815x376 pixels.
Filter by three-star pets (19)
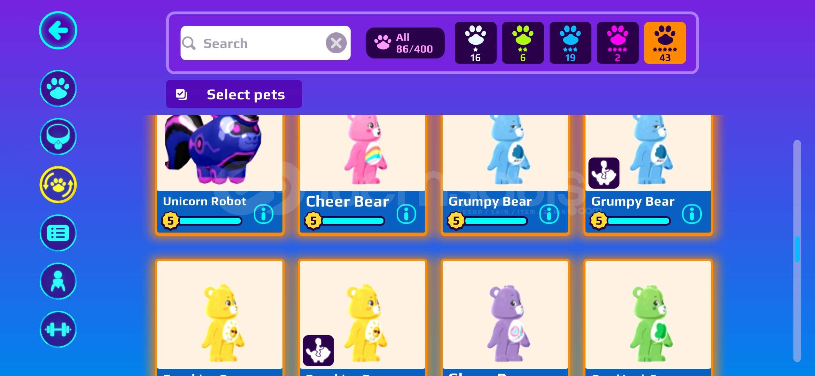pos(570,43)
